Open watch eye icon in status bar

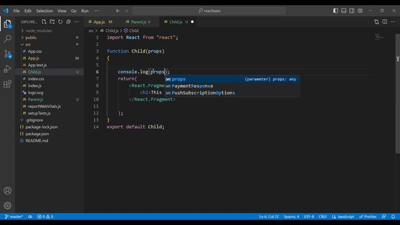[x=30, y=217]
